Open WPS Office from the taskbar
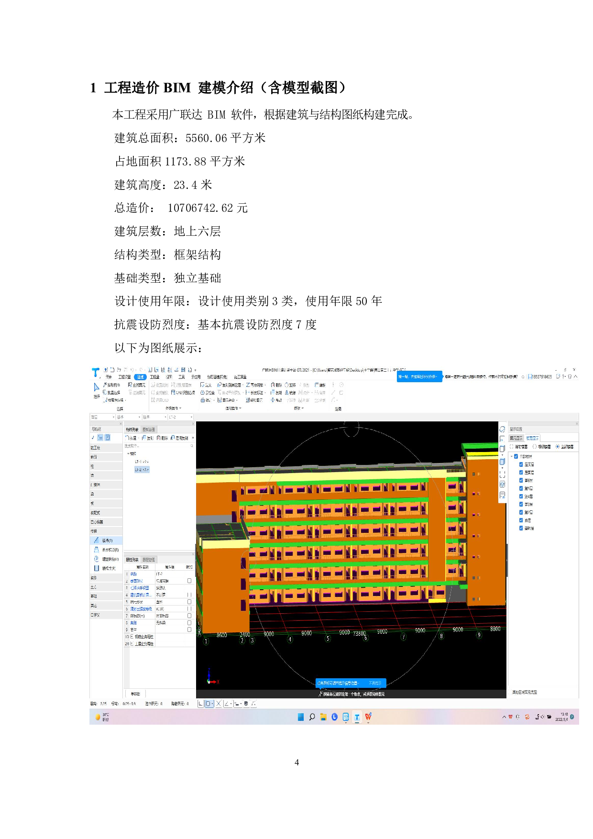This screenshot has width=593, height=839. 368,717
